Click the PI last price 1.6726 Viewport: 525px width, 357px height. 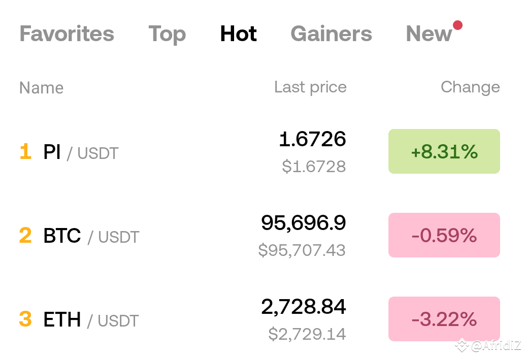pyautogui.click(x=312, y=139)
